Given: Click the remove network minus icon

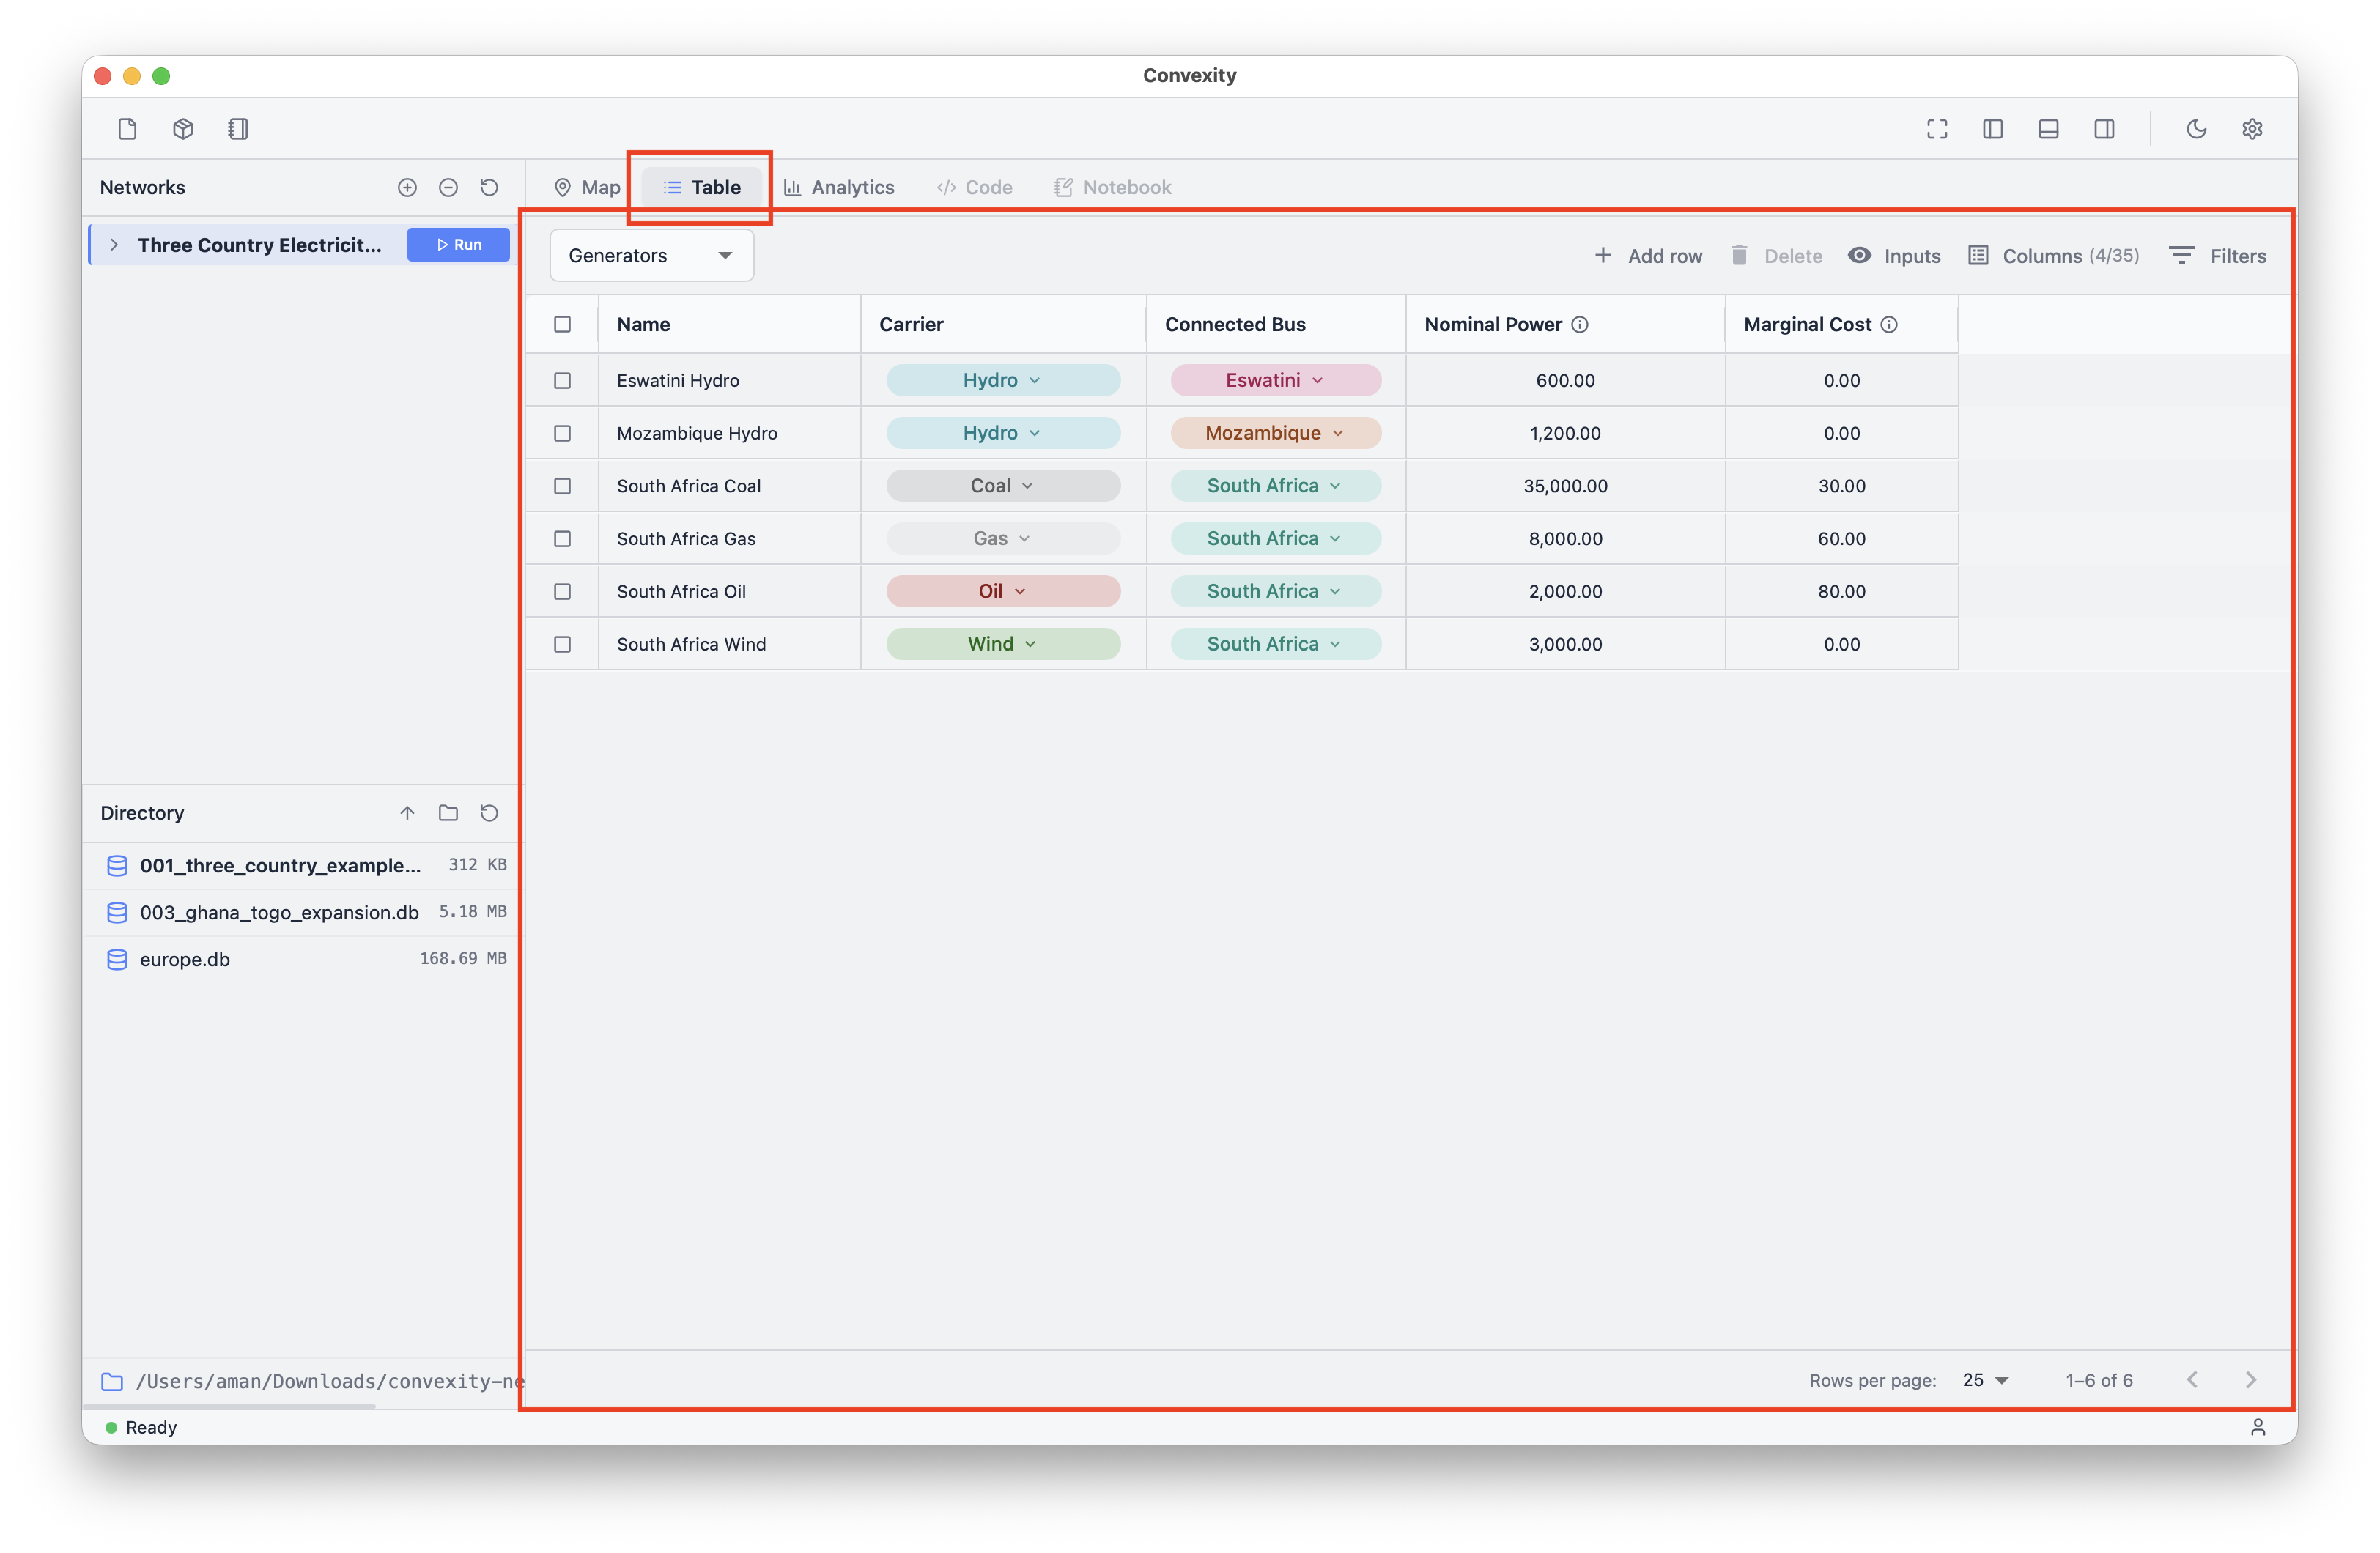Looking at the screenshot, I should click(448, 187).
